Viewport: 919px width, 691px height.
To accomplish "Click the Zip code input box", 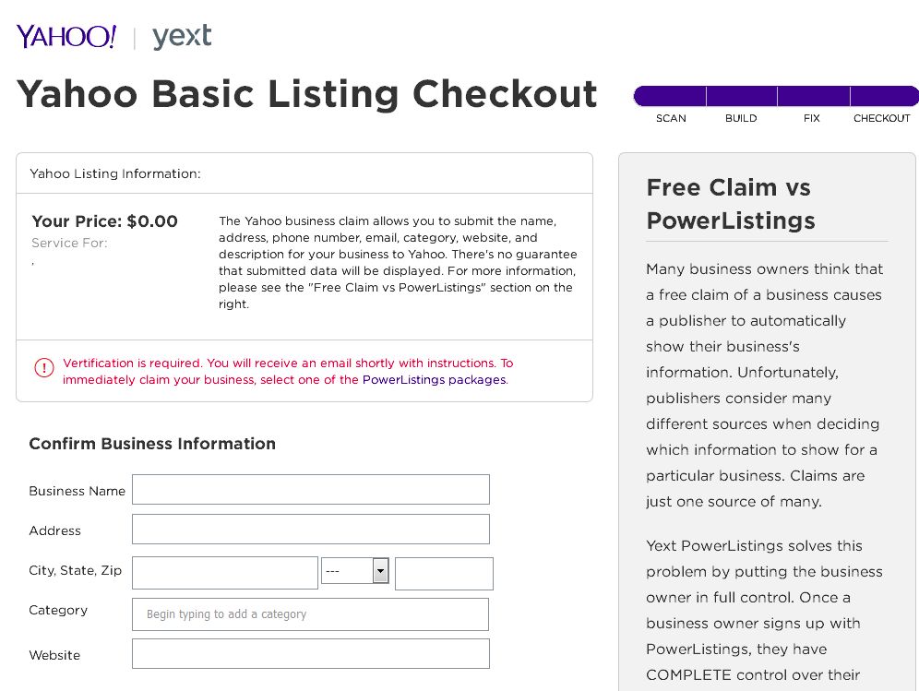I will (444, 573).
